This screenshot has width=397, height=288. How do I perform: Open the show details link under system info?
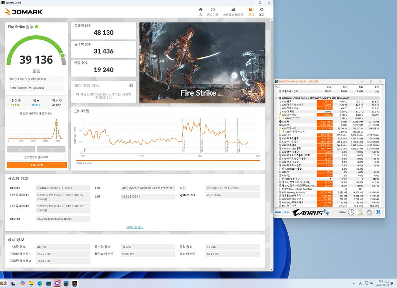135,227
